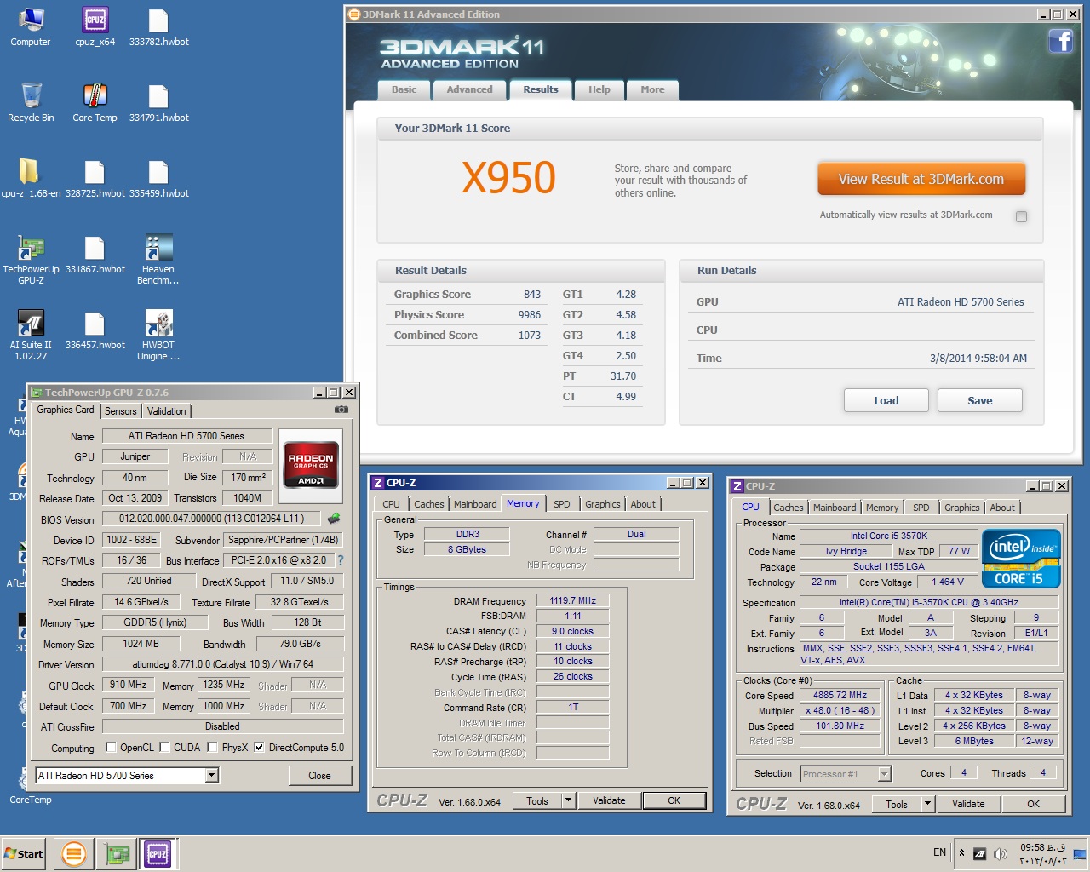Open the cpu-z_1.68-en folder
The width and height of the screenshot is (1090, 872).
pyautogui.click(x=31, y=178)
